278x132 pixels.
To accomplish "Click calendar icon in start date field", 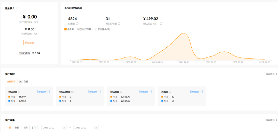I will click(x=64, y=128).
